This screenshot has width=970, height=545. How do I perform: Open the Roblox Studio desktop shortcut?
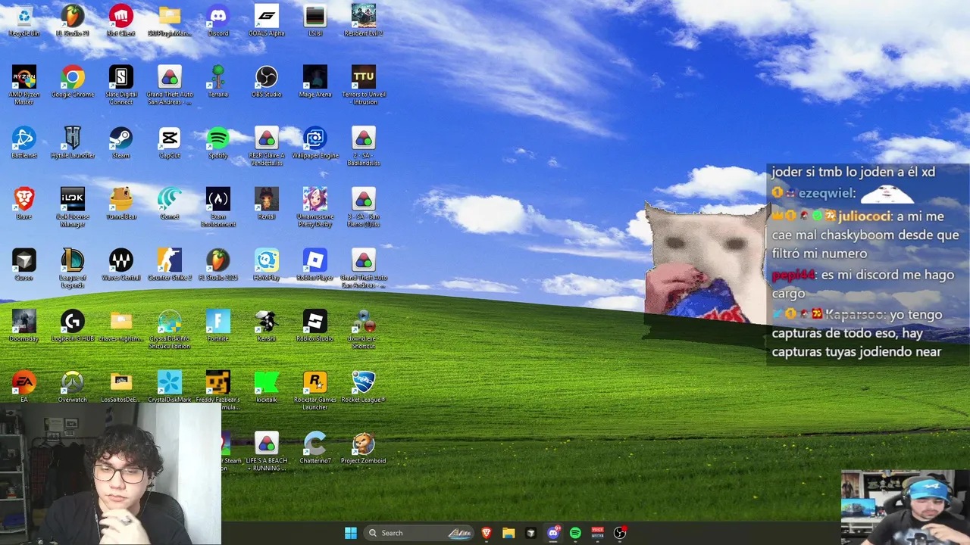click(x=315, y=325)
